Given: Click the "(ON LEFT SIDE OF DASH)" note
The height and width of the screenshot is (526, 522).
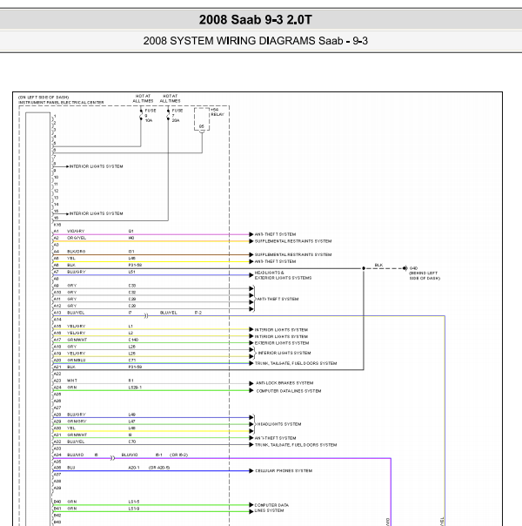Looking at the screenshot, I should click(x=43, y=98).
